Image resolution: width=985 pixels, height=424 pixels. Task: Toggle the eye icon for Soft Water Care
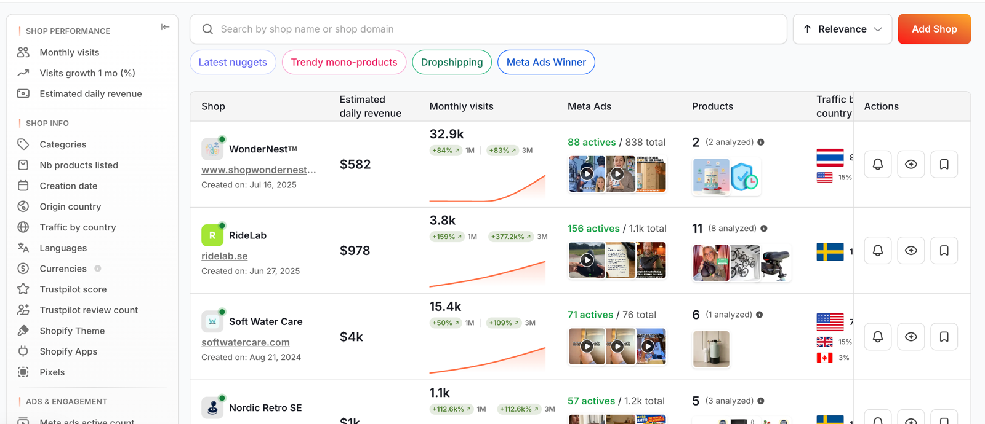pyautogui.click(x=911, y=337)
